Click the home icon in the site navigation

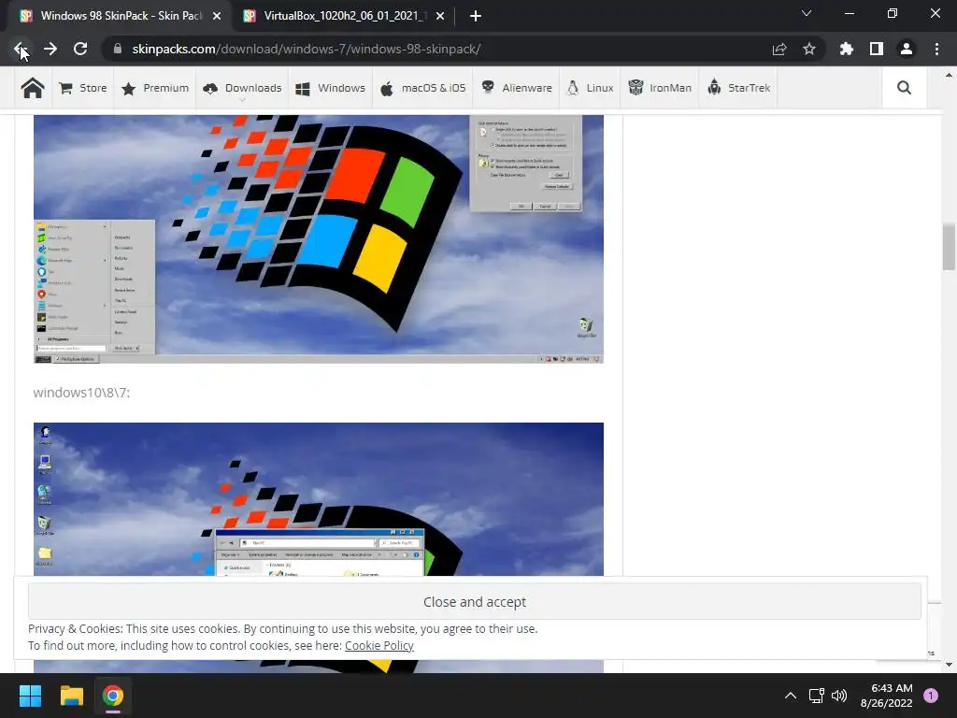click(x=33, y=88)
